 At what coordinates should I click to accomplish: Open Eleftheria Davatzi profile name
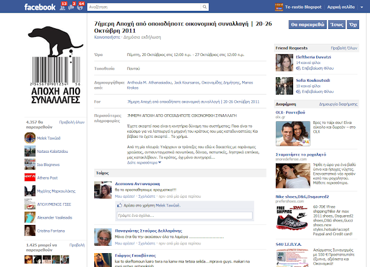pos(313,57)
